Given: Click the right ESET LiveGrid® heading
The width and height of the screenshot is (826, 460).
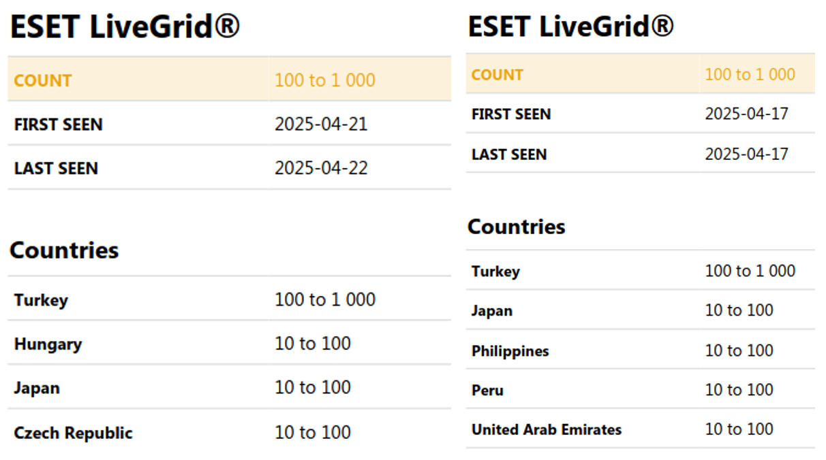Looking at the screenshot, I should coord(571,27).
